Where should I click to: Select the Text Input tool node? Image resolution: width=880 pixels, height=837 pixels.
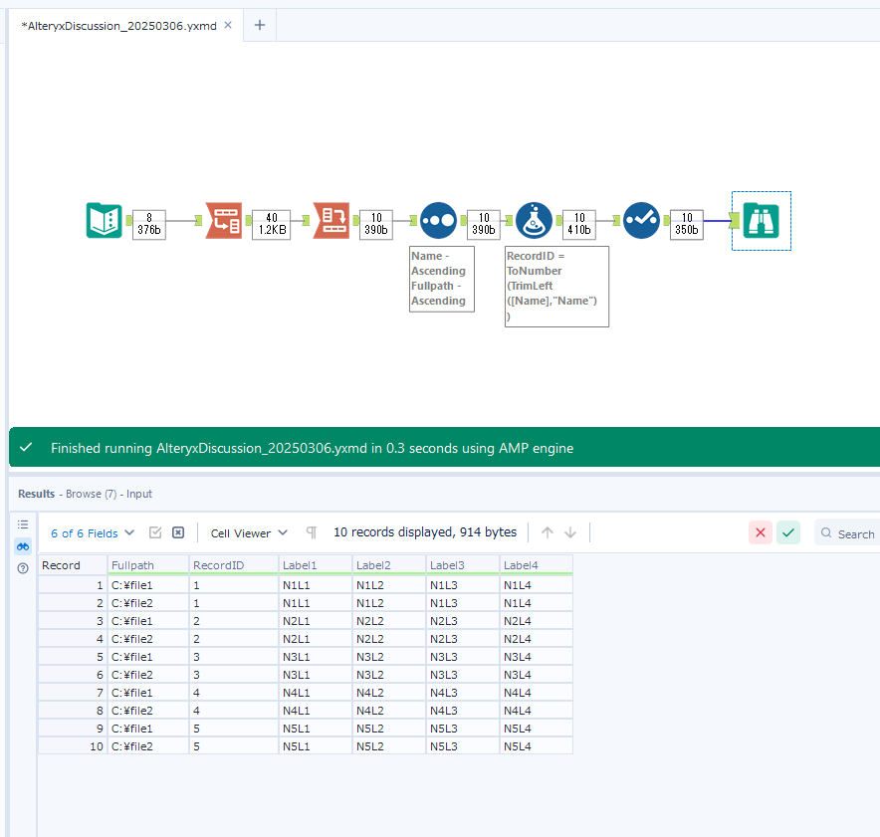(104, 220)
